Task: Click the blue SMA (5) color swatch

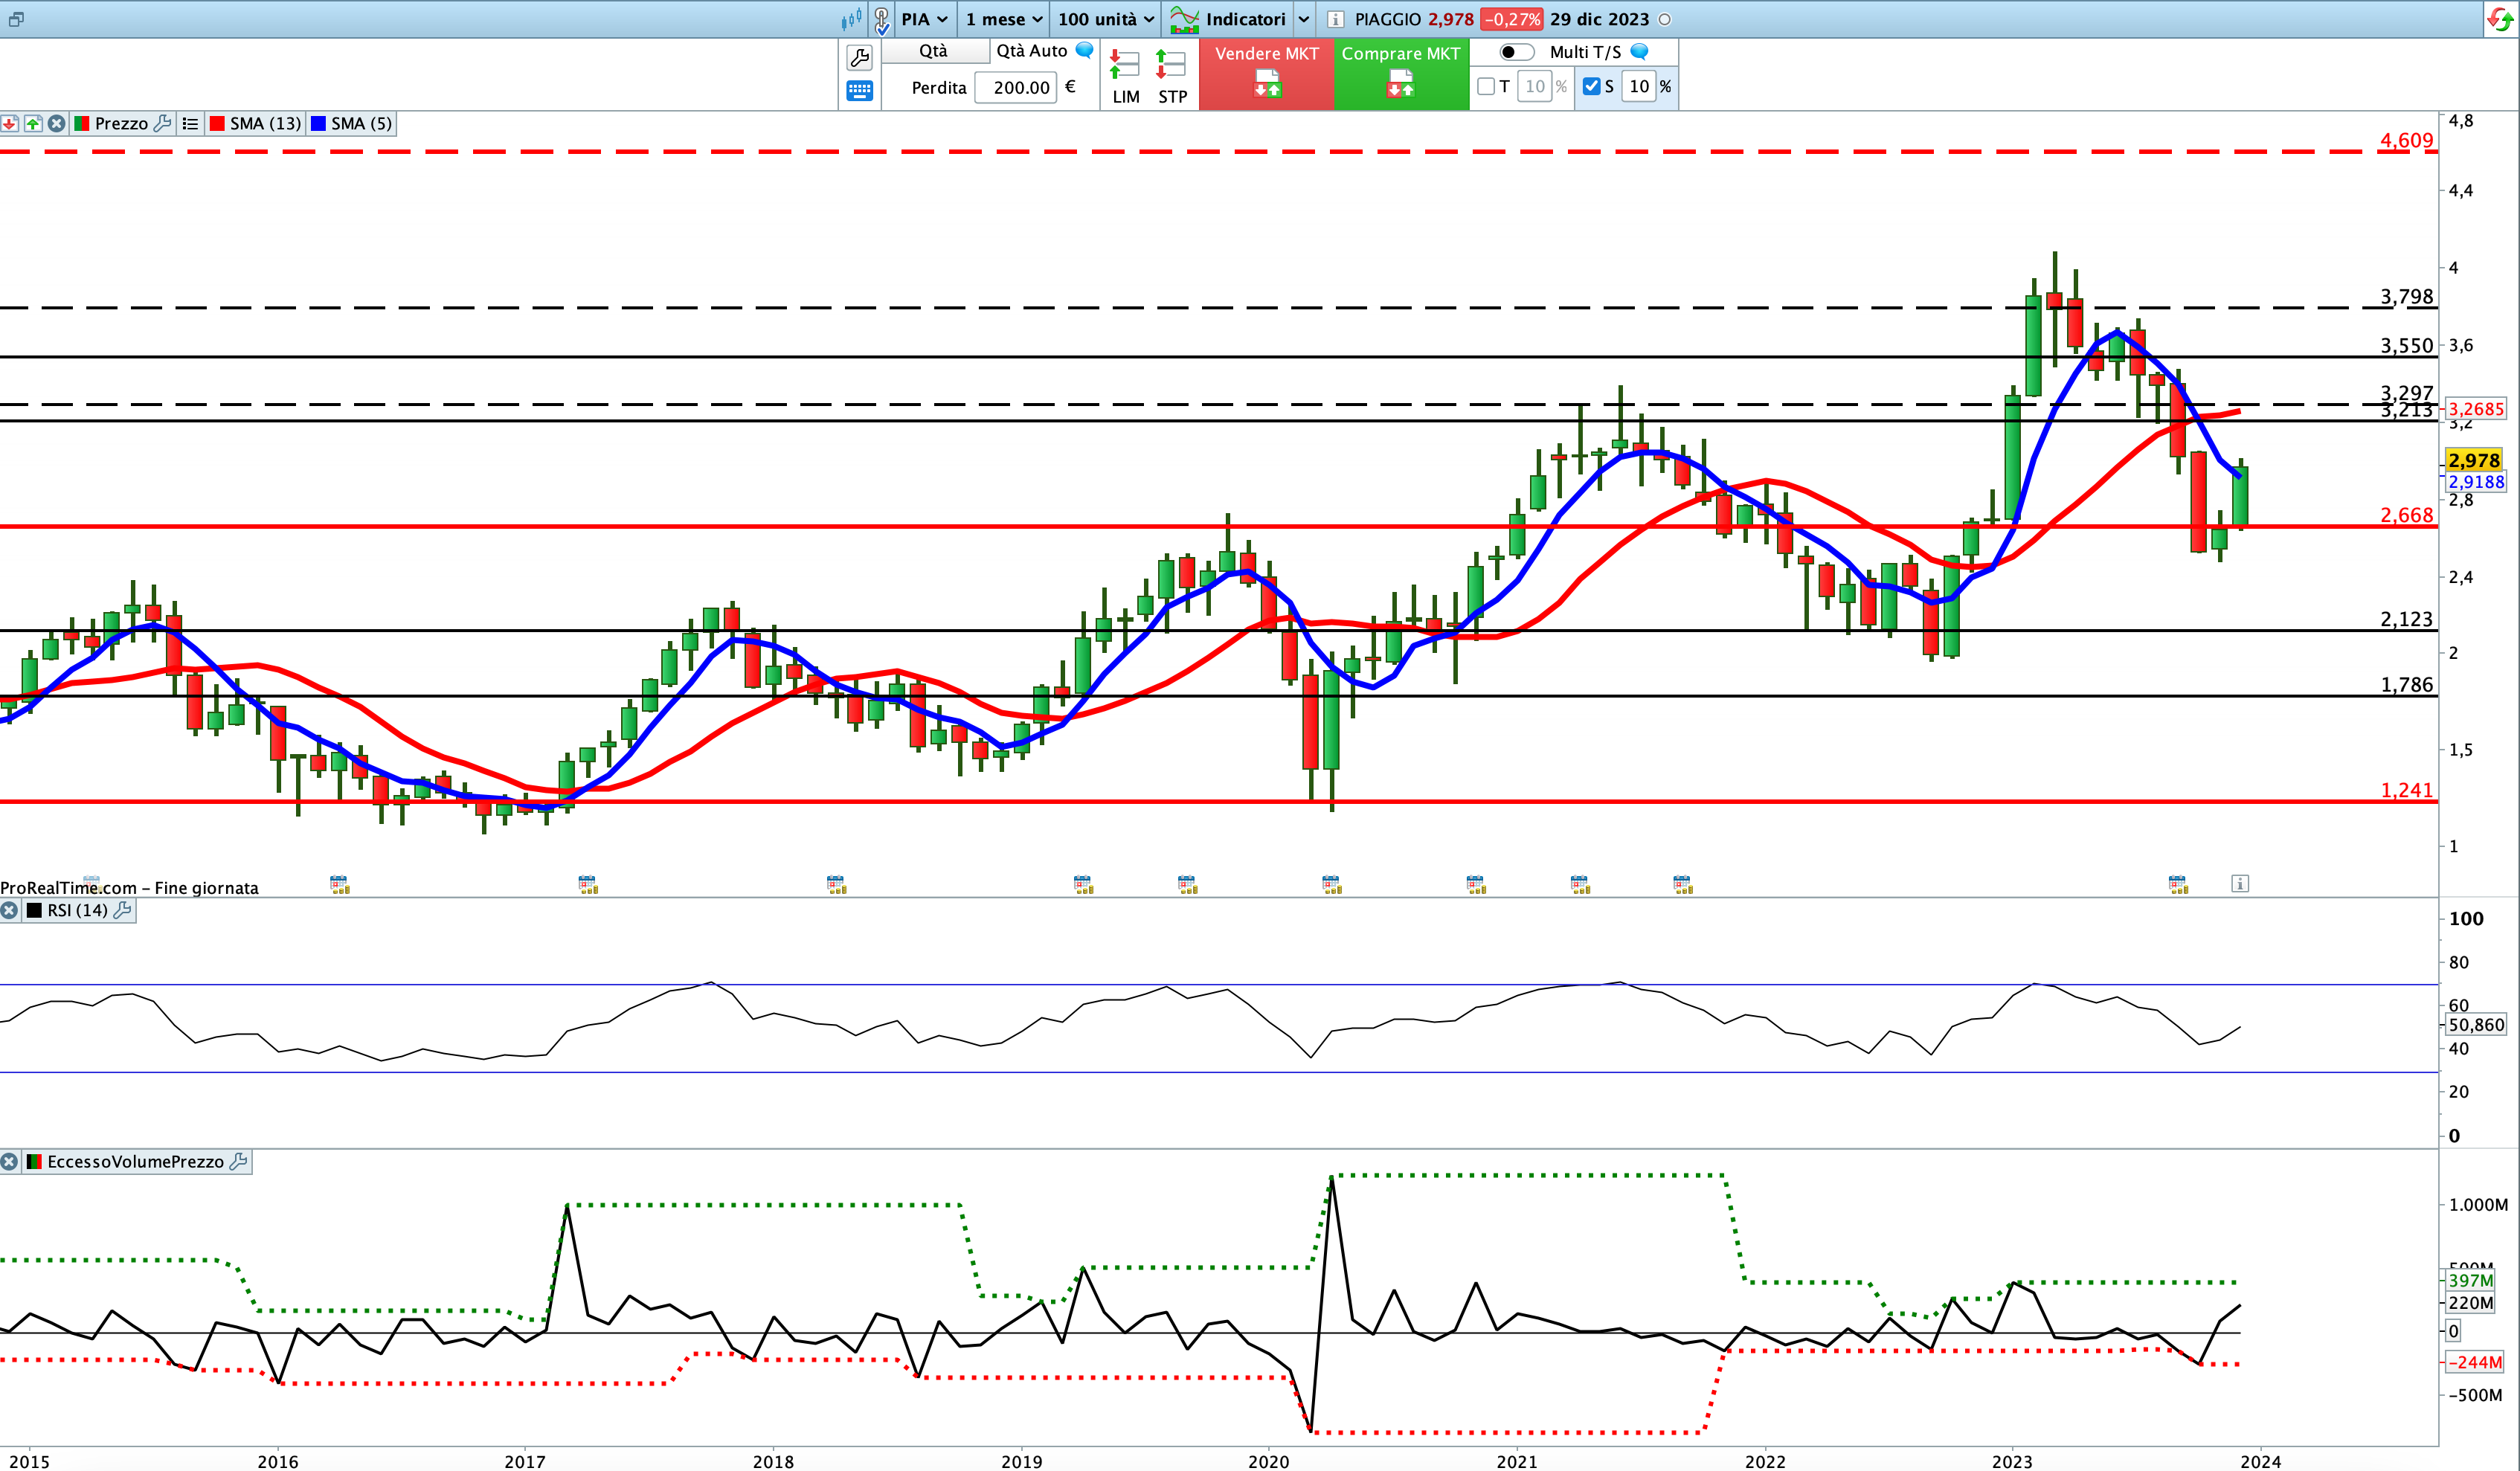Action: pyautogui.click(x=319, y=124)
